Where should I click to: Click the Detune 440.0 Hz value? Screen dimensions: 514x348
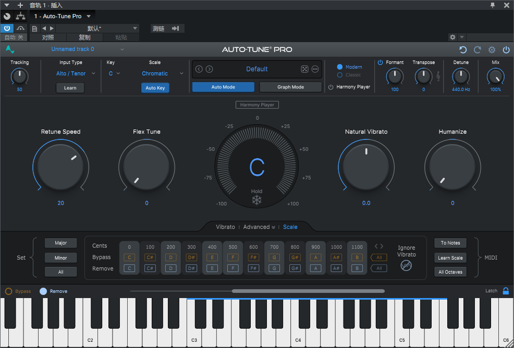tap(461, 89)
